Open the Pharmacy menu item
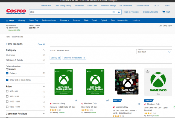Image resolution: width=175 pixels, height=118 pixels. (x=64, y=20)
